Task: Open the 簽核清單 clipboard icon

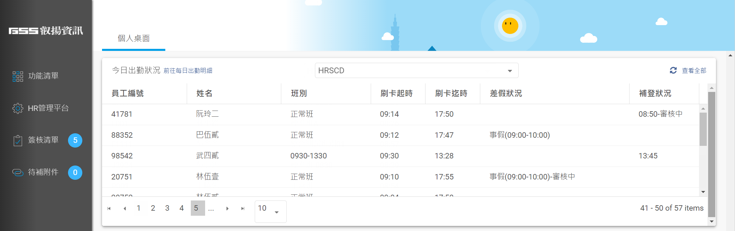Action: [x=18, y=140]
